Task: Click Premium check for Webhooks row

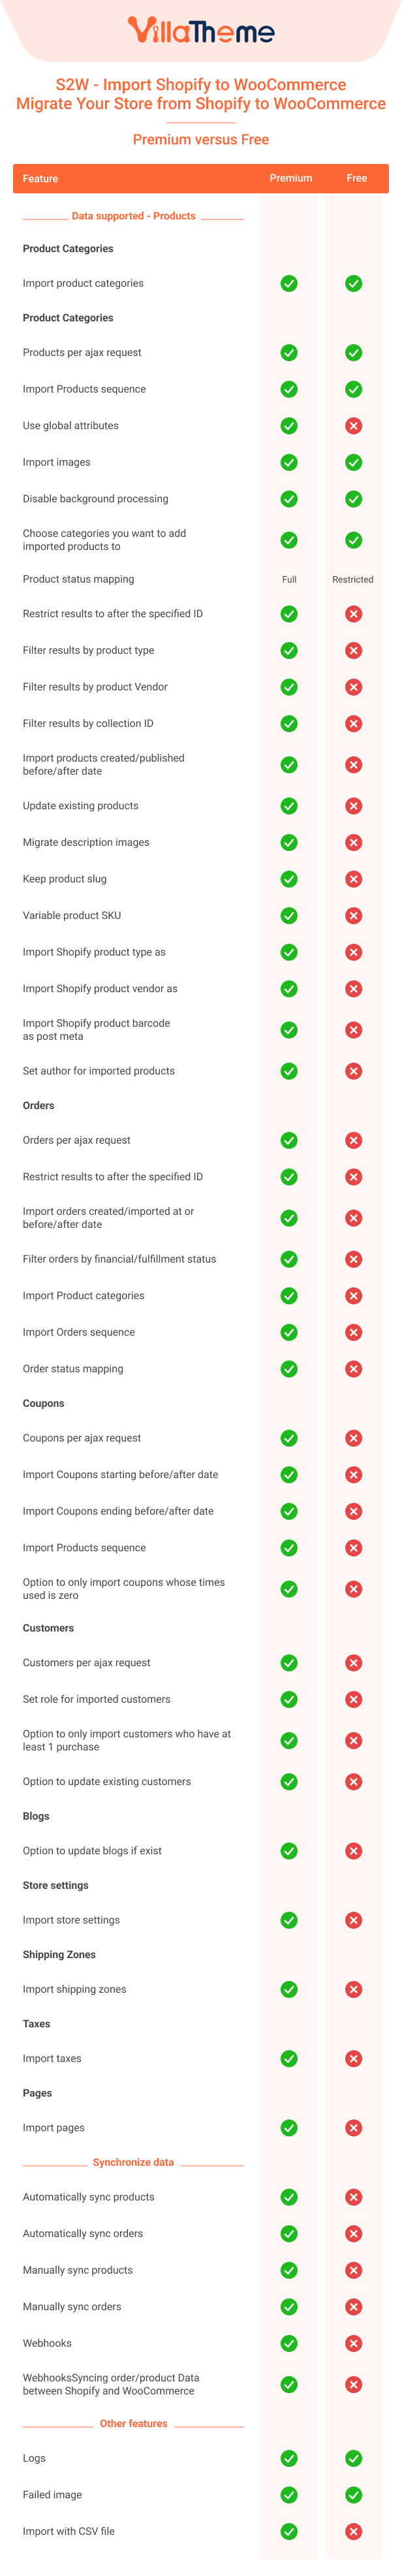Action: click(x=289, y=2343)
